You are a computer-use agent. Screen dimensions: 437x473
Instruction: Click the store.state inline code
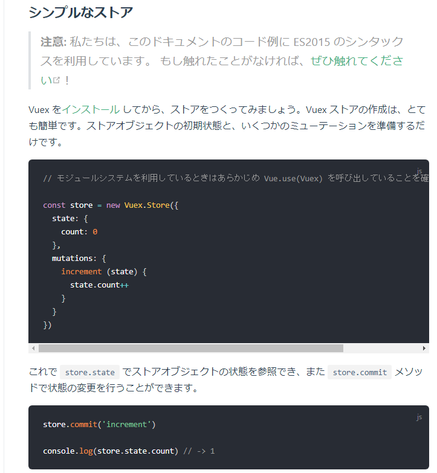(x=89, y=372)
